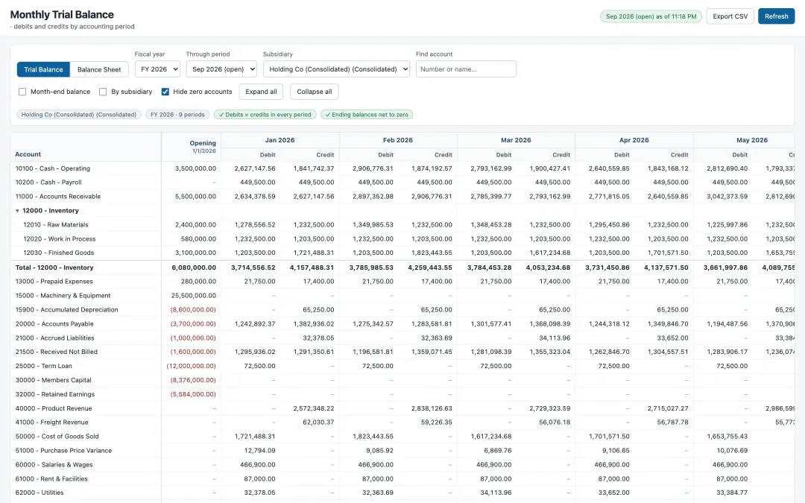Select the 12010 - Raw Materials row
Viewport: 805px width, 503px height.
pos(402,225)
